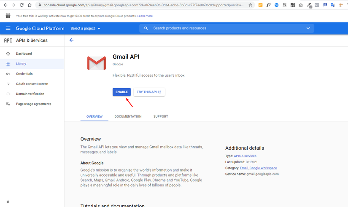Viewport: 348px width, 207px height.
Task: Switch to the Overview tab
Action: pos(94,116)
